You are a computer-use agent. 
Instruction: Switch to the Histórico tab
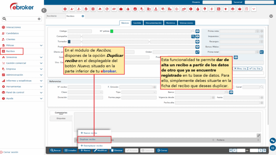tap(170, 23)
